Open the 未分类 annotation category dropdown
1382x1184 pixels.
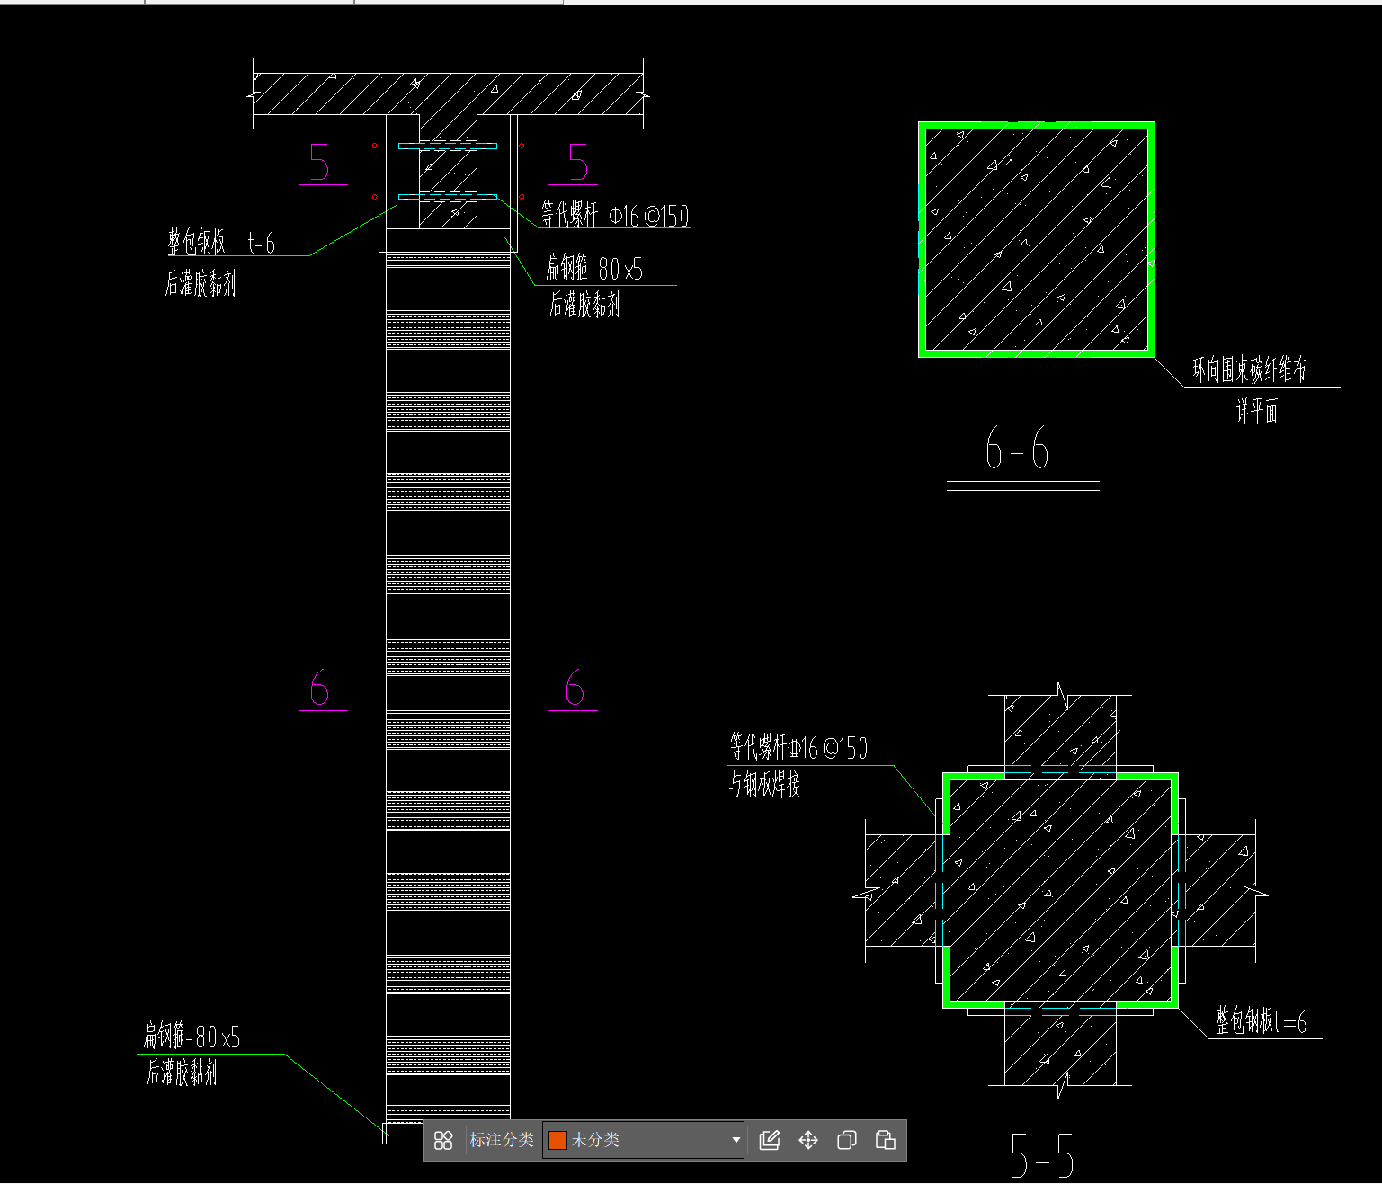(x=643, y=1140)
